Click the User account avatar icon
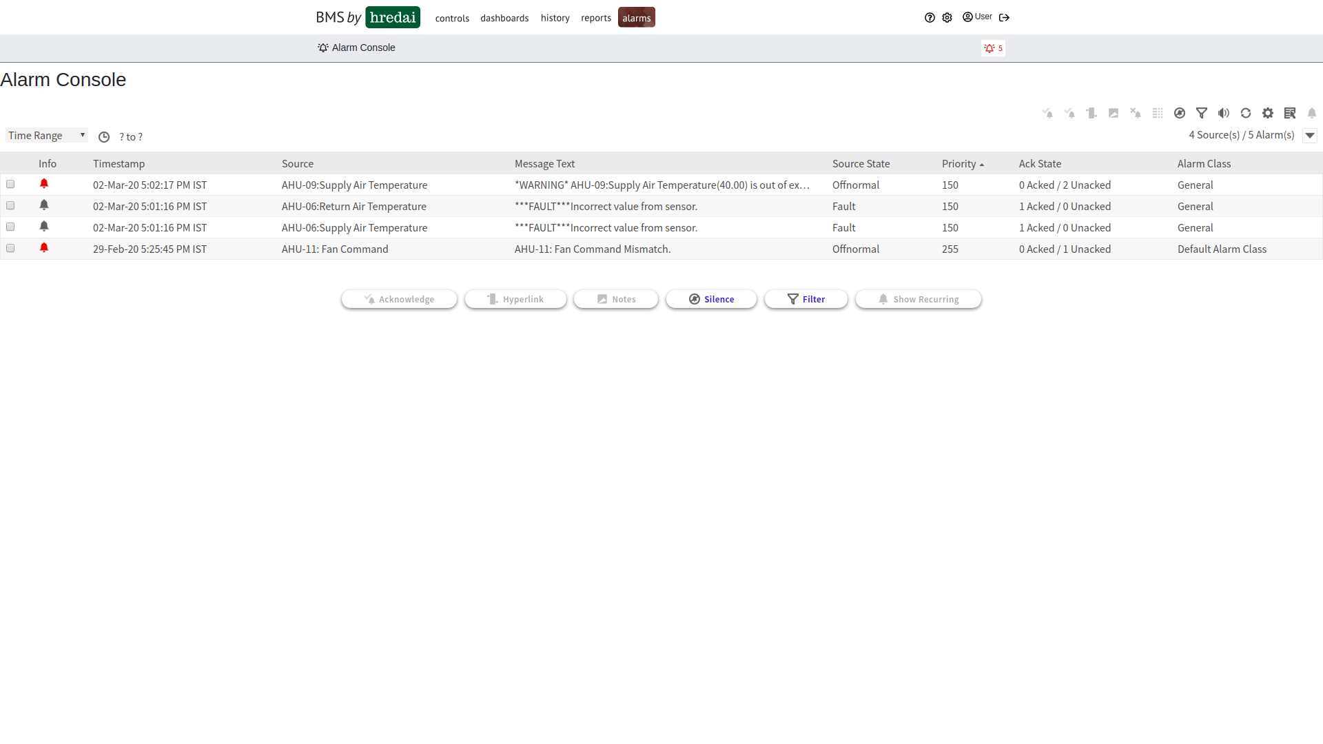 click(x=967, y=17)
